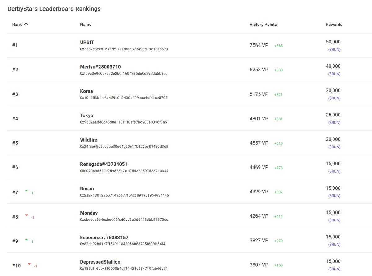The width and height of the screenshot is (372, 276).
Task: Click Tokyo's wallet address 0x9332aadd…
Action: (x=123, y=122)
